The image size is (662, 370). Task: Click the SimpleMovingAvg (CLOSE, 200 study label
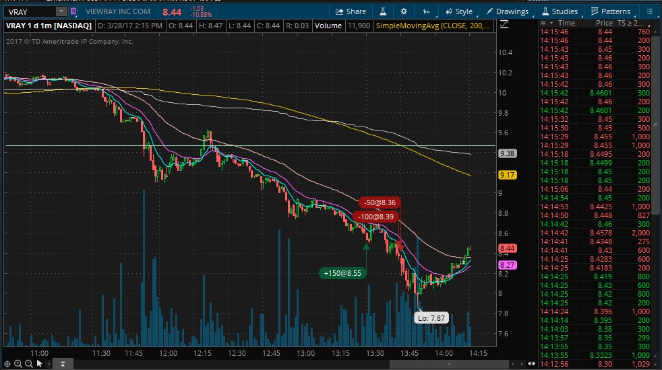(x=433, y=26)
